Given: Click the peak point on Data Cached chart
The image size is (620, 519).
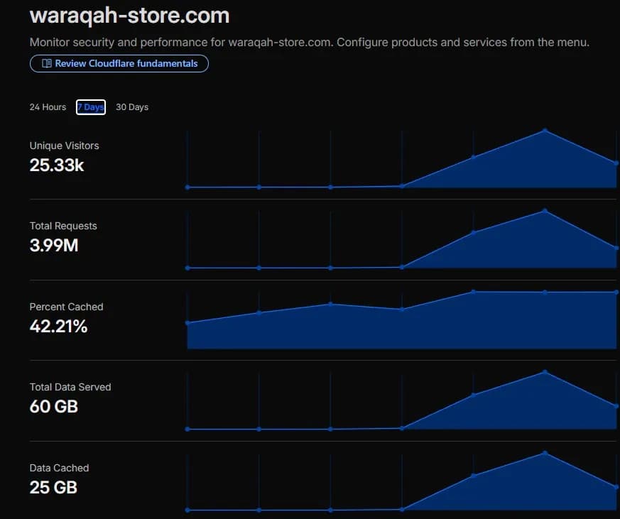Looking at the screenshot, I should pyautogui.click(x=545, y=453).
